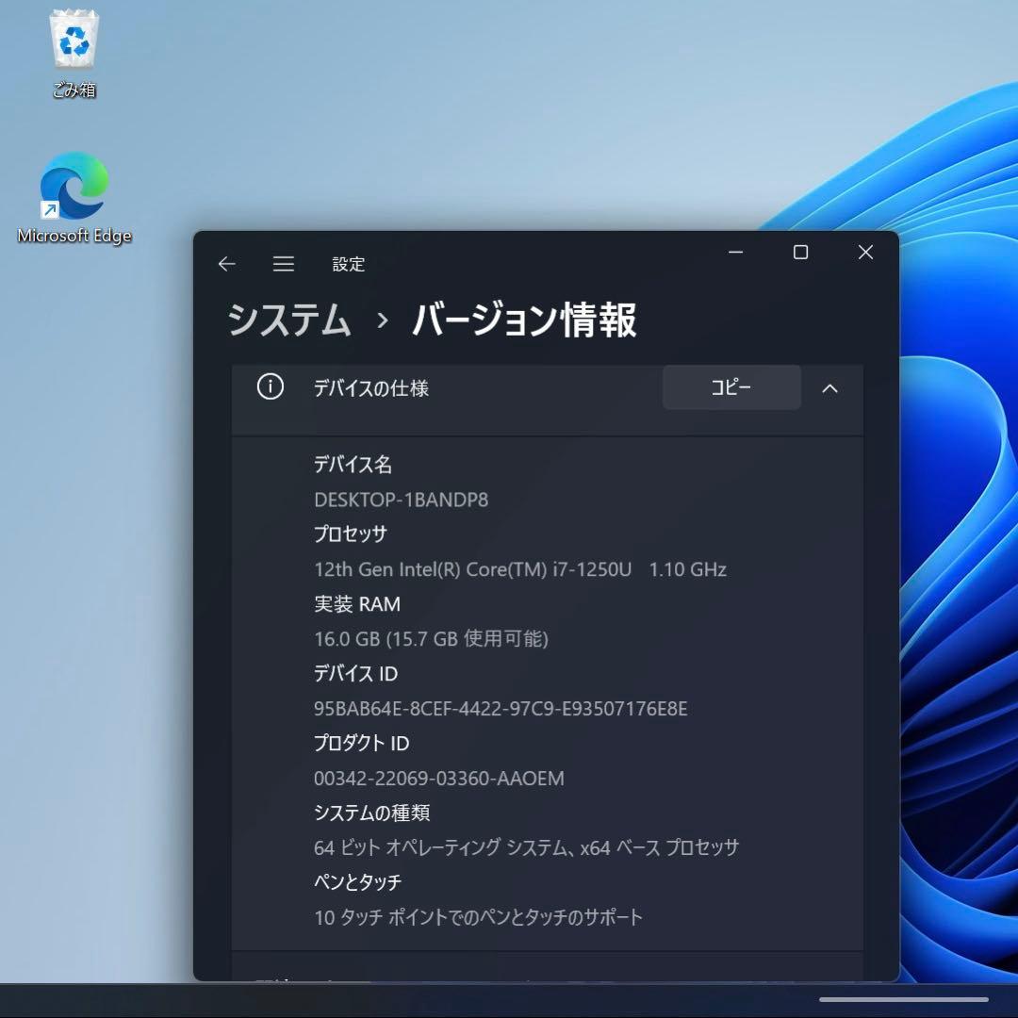Select the デバイス ID value text

501,709
